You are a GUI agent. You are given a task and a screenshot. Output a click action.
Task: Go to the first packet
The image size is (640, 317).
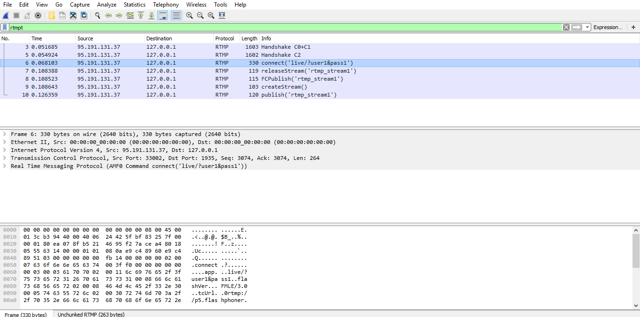coord(141,15)
